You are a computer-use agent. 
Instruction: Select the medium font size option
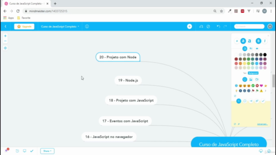coord(243,41)
